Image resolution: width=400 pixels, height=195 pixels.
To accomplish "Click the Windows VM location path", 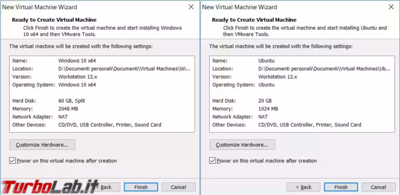I will 125,69.
